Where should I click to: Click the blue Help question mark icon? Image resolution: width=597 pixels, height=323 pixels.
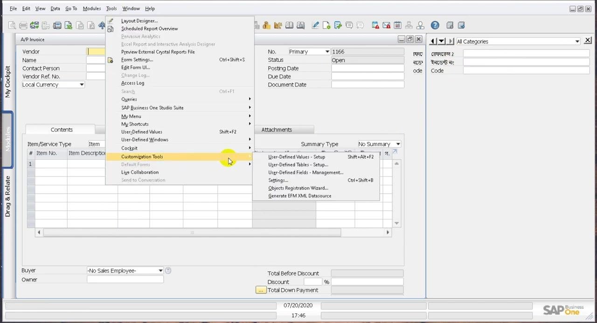point(435,25)
